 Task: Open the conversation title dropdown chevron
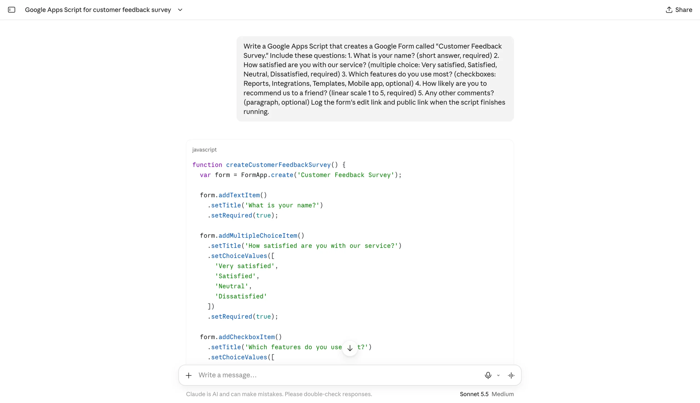click(180, 10)
